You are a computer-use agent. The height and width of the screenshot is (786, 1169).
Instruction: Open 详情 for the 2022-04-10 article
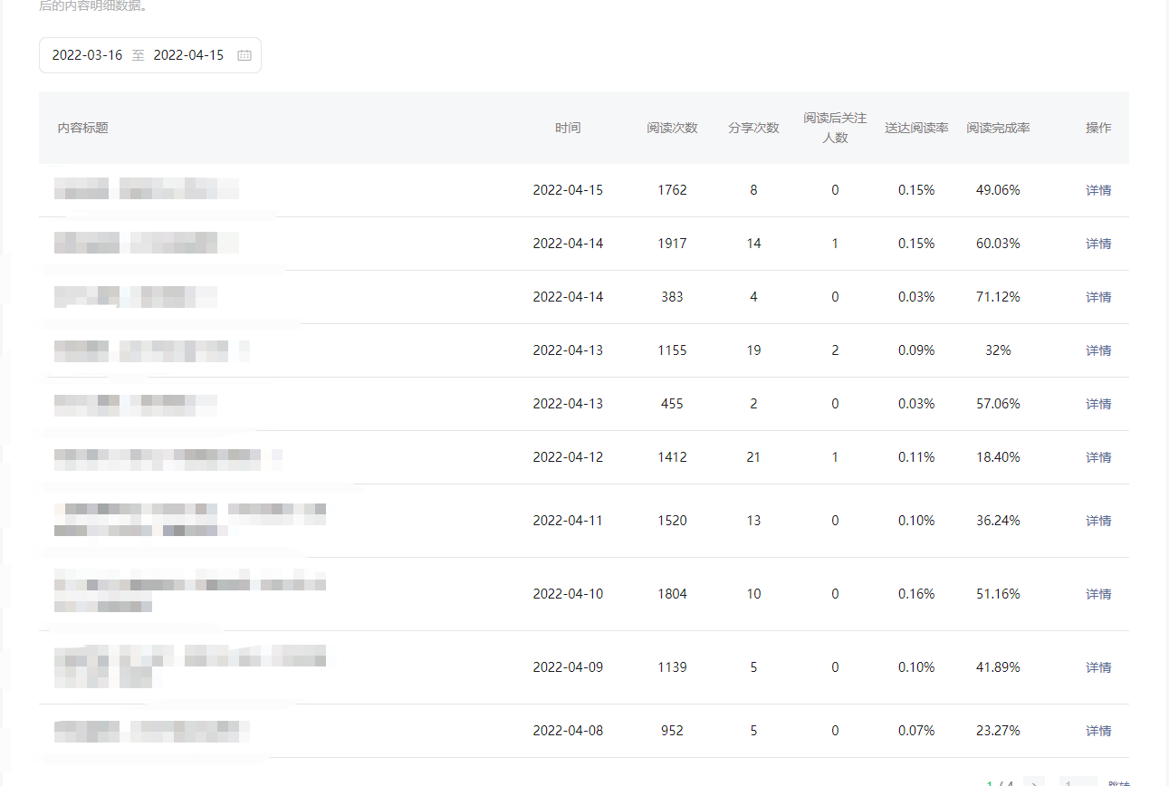(x=1097, y=594)
